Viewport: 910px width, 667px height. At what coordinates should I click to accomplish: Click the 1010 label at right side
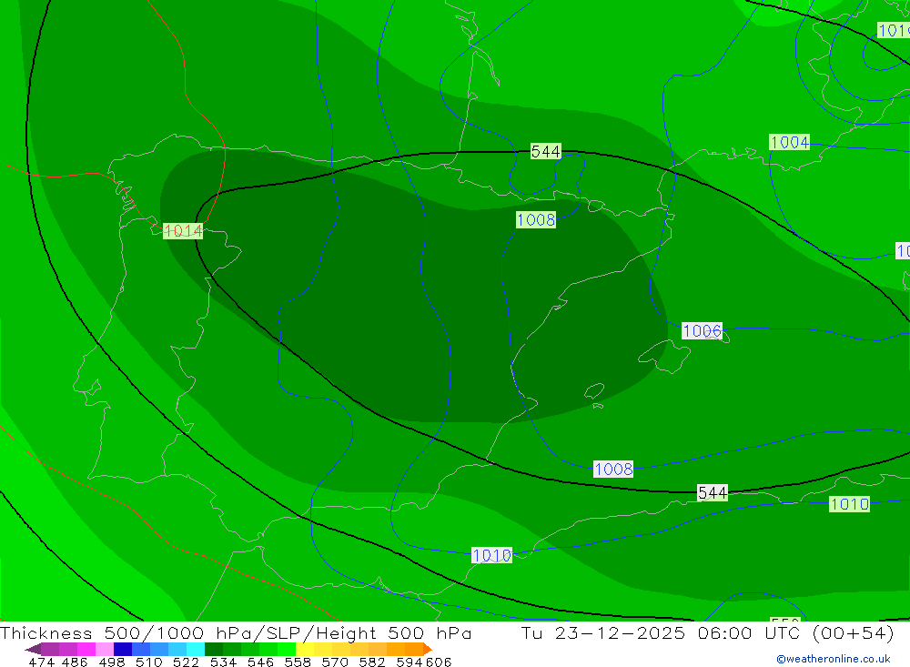click(850, 504)
